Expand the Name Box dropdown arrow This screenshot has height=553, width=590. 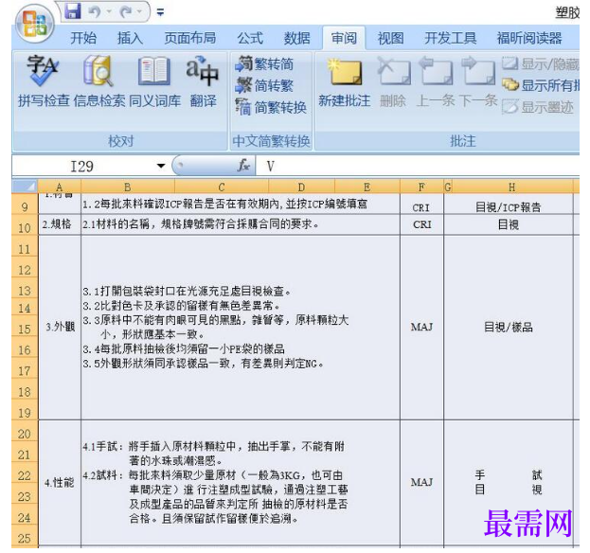pyautogui.click(x=161, y=166)
